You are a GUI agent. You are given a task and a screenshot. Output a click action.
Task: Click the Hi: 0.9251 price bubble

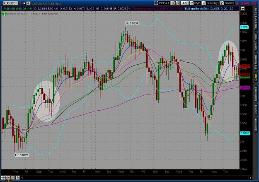[x=132, y=23]
